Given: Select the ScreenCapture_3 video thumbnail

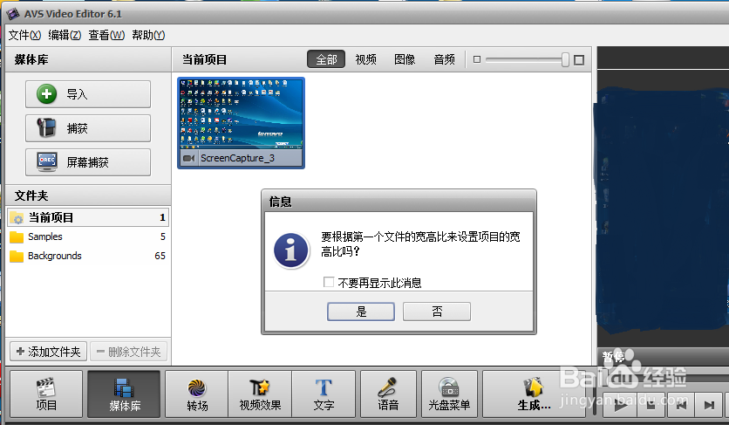Looking at the screenshot, I should tap(241, 123).
